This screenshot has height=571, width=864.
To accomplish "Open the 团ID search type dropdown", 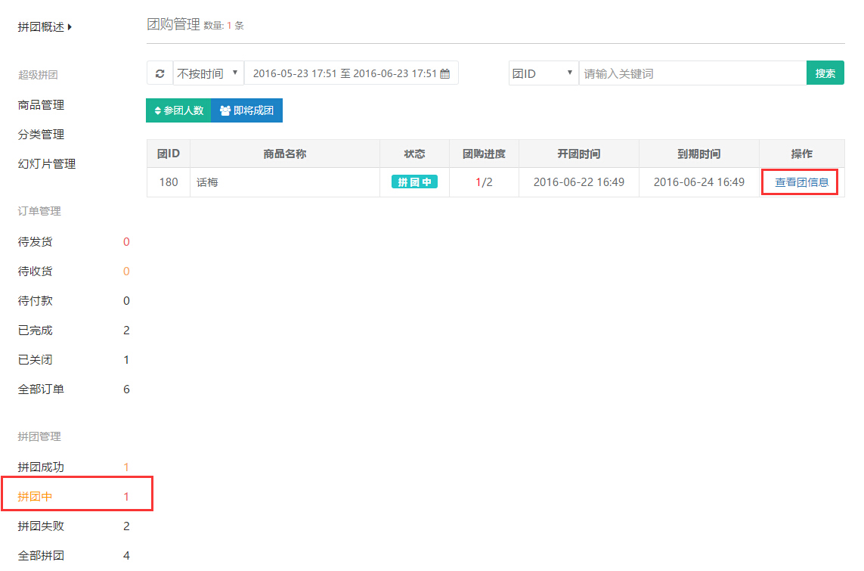I will pyautogui.click(x=543, y=73).
